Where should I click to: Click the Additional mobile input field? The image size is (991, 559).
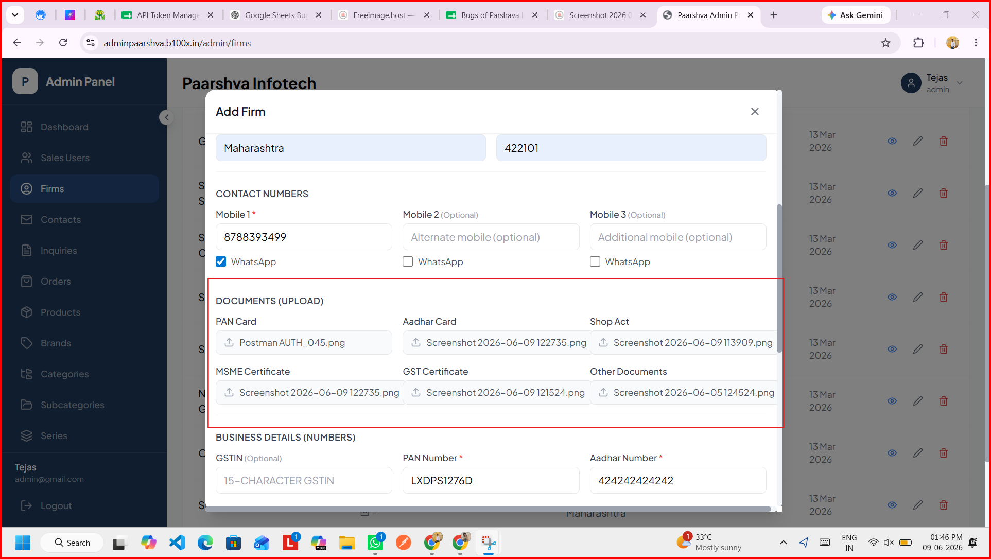coord(678,237)
